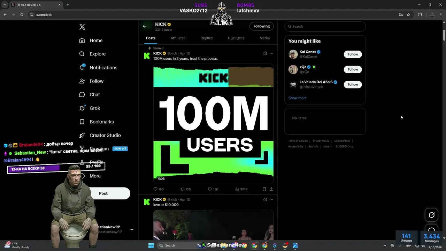
Task: Open the Chrome three-dot menu
Action: tap(441, 15)
